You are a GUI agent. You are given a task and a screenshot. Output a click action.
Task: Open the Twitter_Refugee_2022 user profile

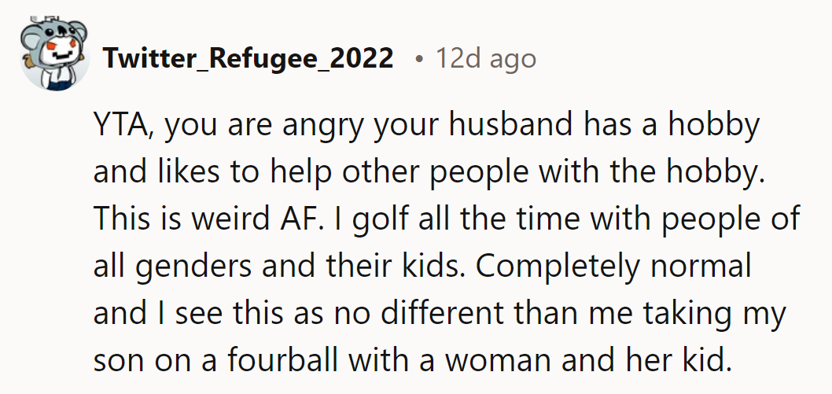pos(248,58)
